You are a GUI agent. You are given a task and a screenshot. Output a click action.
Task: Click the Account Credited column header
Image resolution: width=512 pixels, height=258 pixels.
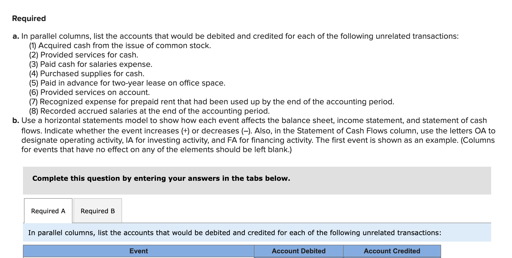(x=392, y=251)
